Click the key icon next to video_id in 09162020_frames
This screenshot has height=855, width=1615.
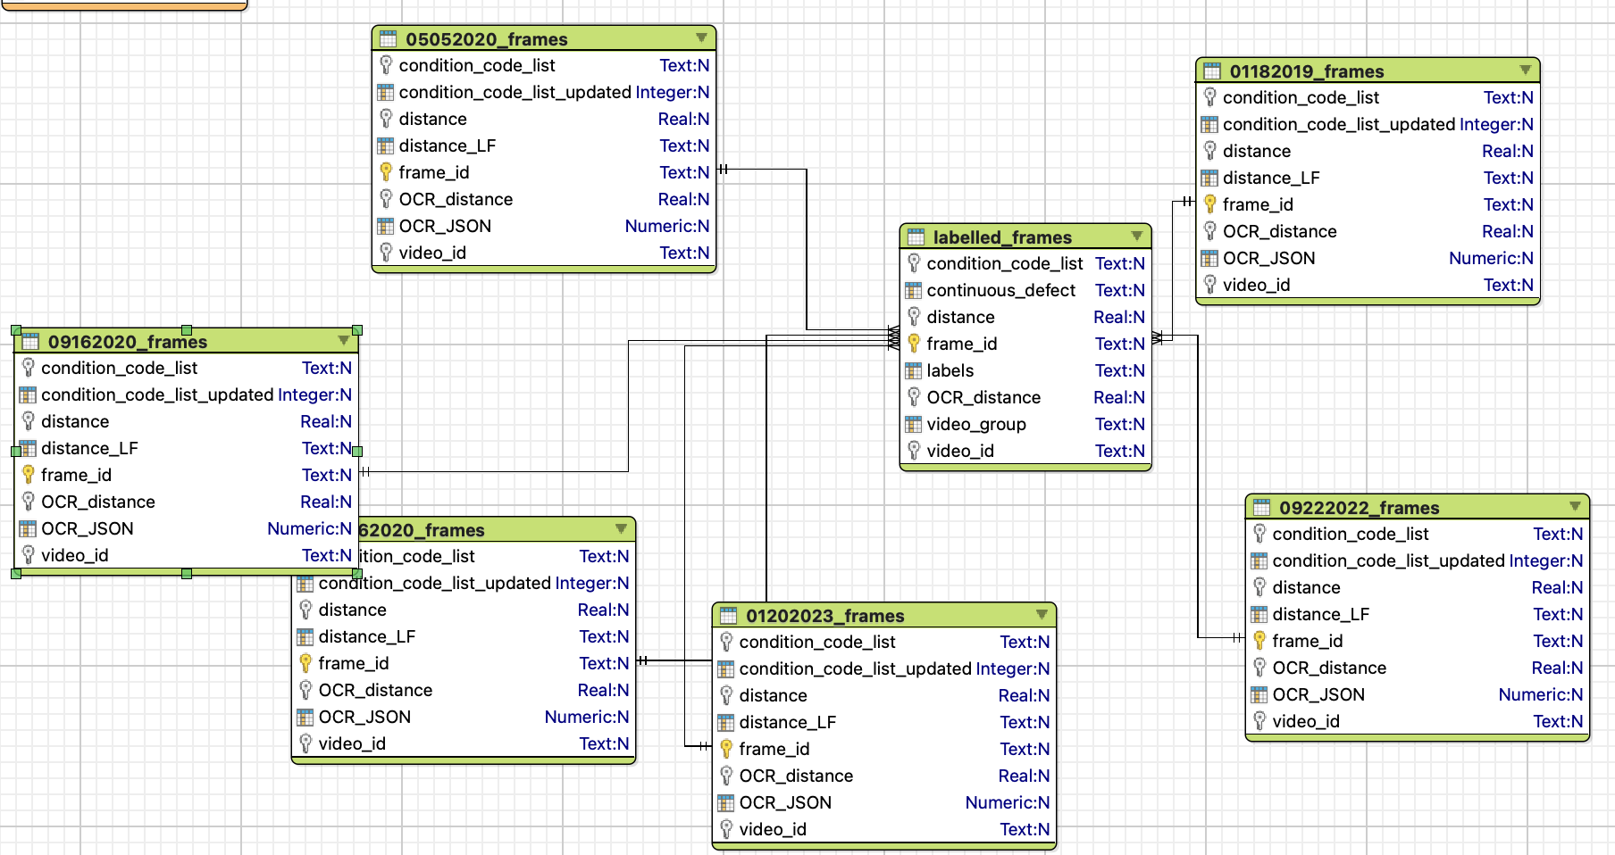pos(29,555)
